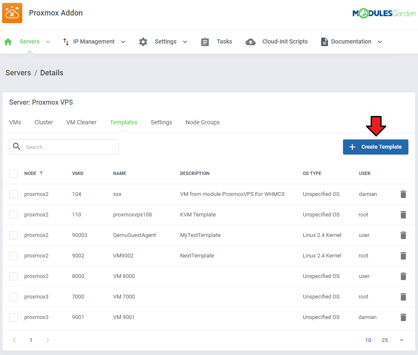
Task: Check the box for VMID 9002 row
Action: pyautogui.click(x=13, y=256)
